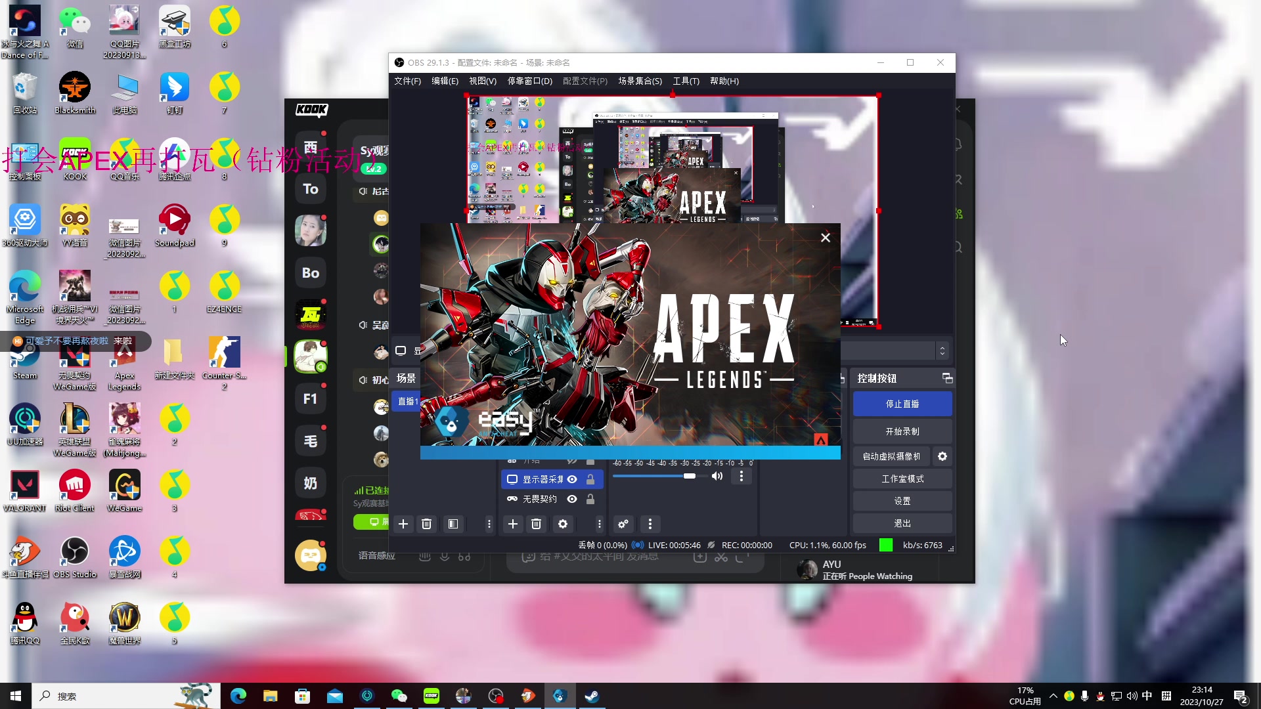Open the 视图(V) menu in OBS

483,81
